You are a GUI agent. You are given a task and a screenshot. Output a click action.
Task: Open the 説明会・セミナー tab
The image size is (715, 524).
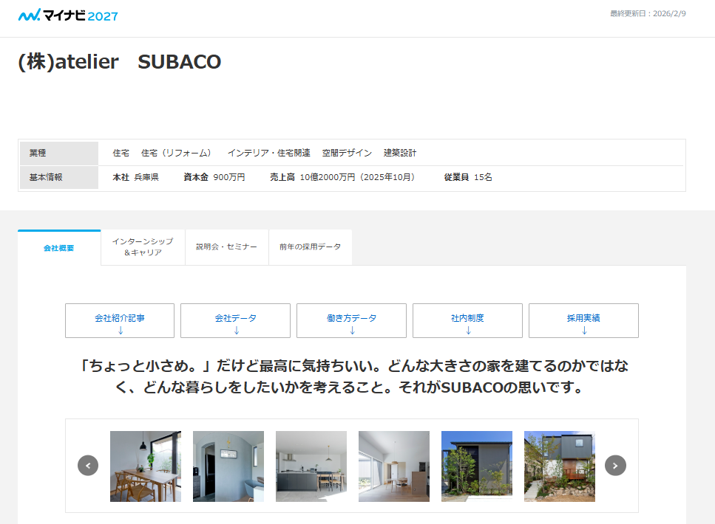tap(226, 247)
